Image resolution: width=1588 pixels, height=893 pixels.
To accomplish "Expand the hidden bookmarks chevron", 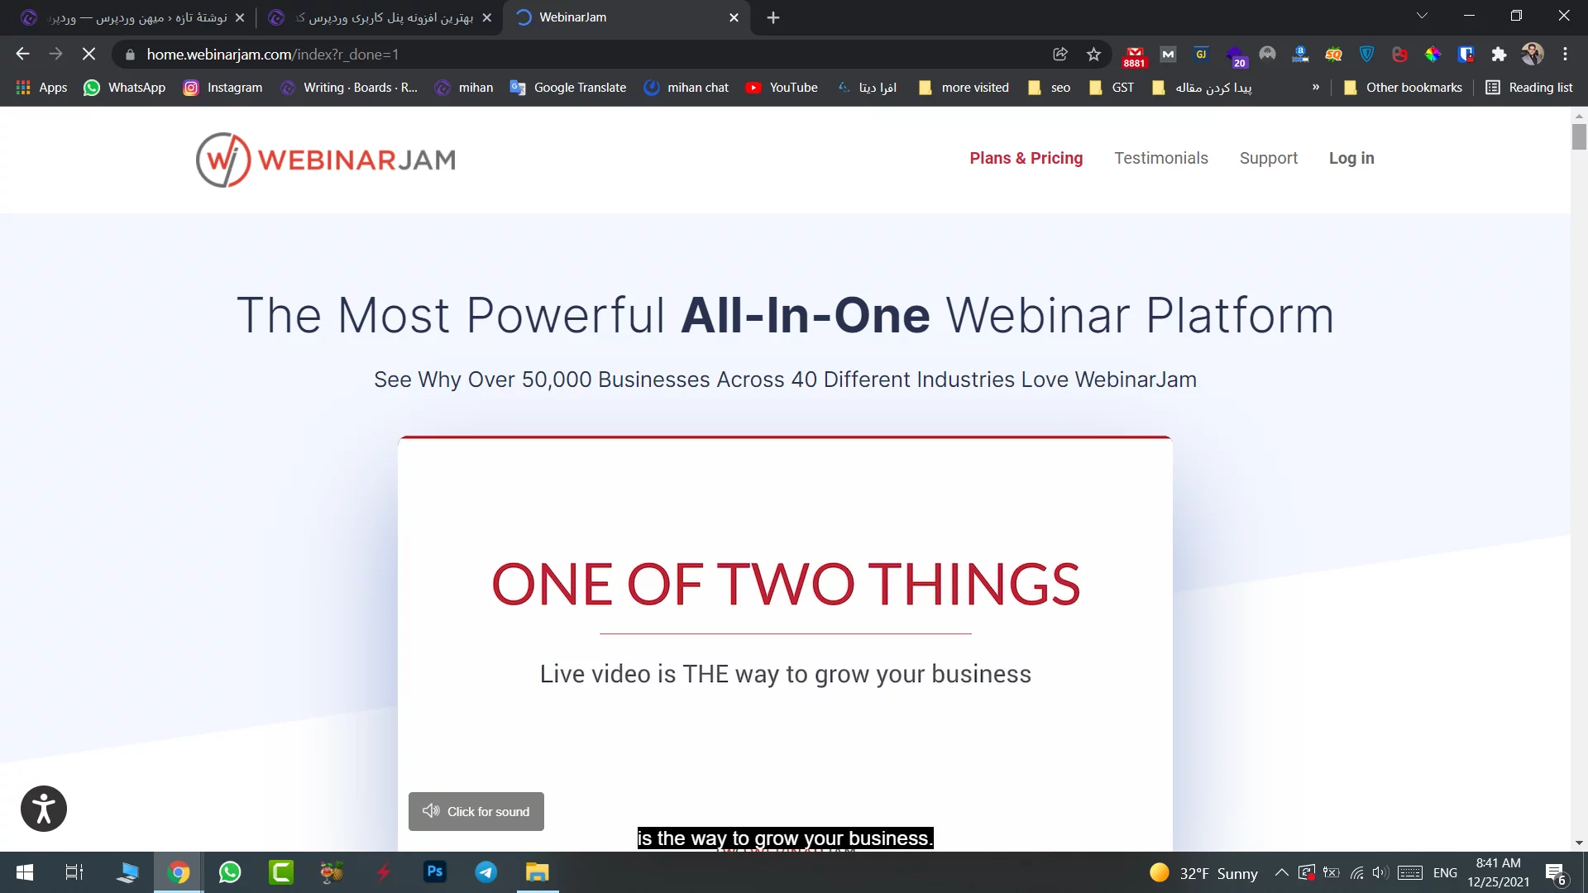I will [x=1315, y=87].
